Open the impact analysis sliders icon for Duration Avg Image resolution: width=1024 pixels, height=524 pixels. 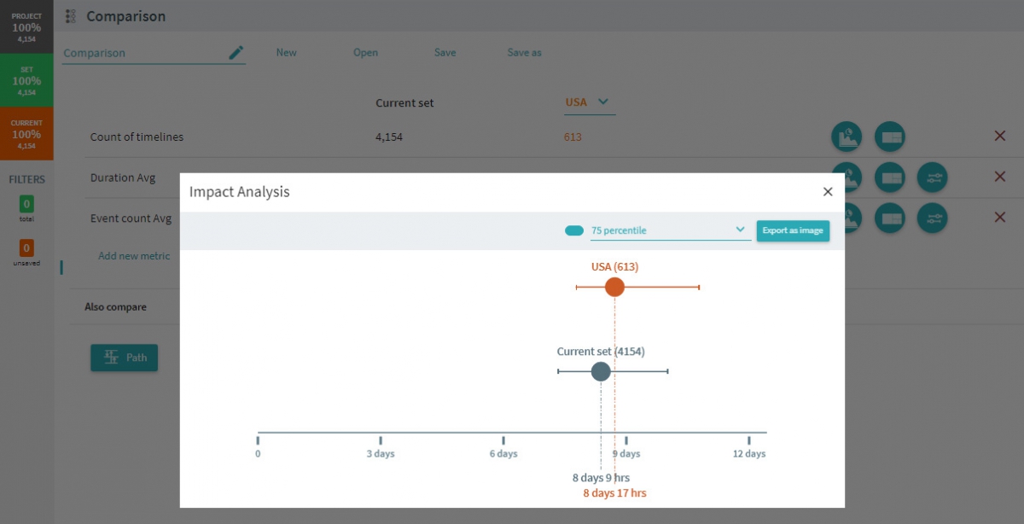point(933,178)
